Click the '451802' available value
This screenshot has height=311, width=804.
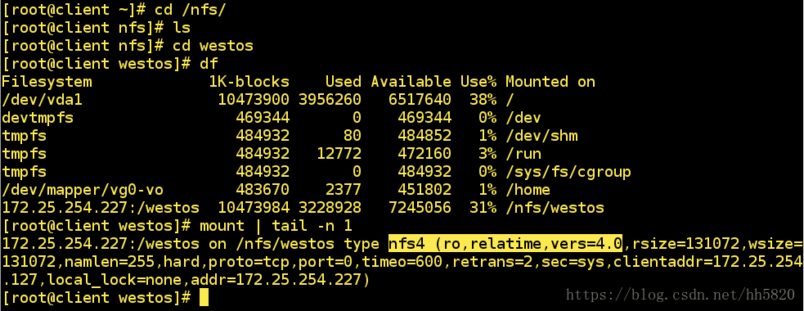424,190
